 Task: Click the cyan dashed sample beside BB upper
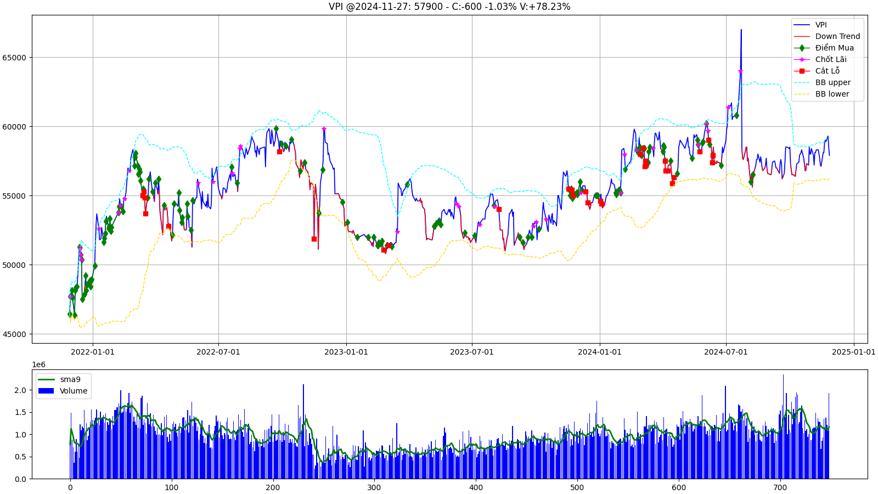(802, 82)
